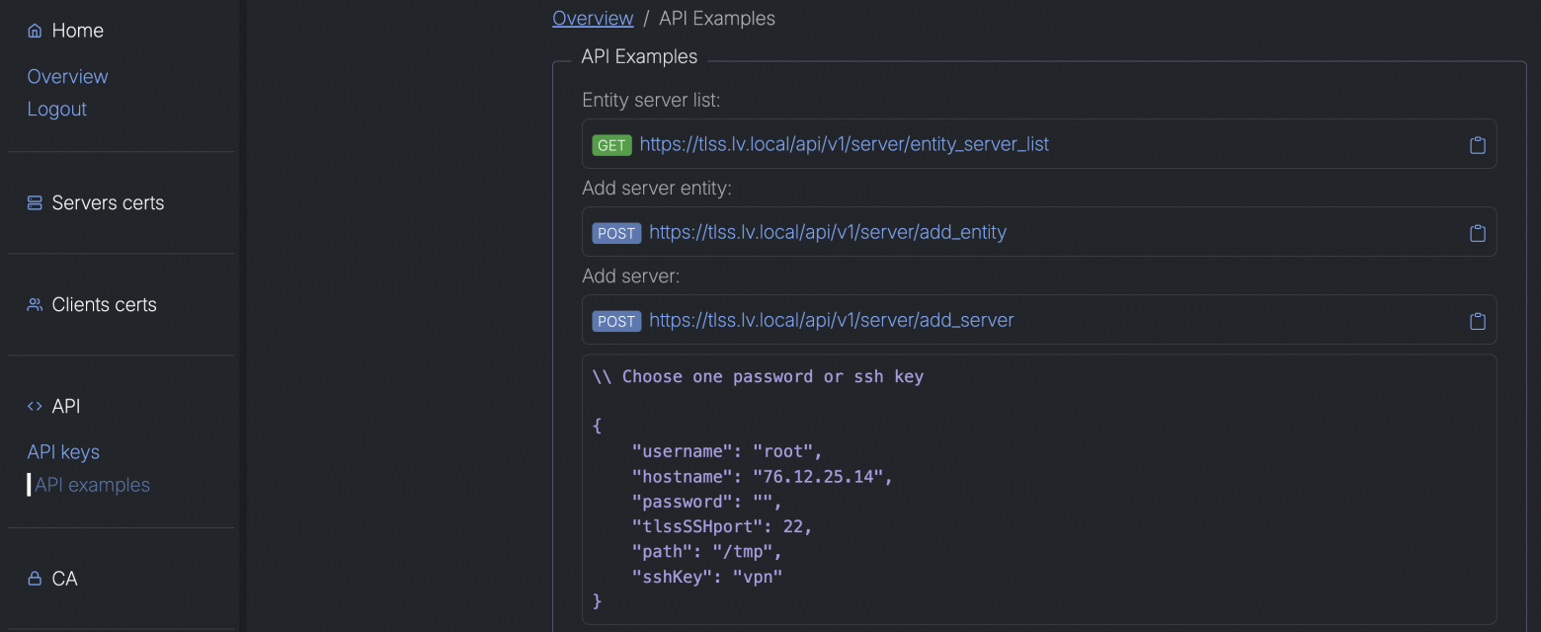The width and height of the screenshot is (1541, 632).
Task: Click the Clients certs people icon
Action: (35, 304)
